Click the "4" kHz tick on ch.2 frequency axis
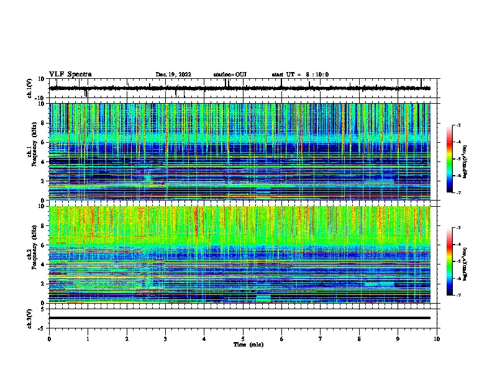This screenshot has height=380, width=492. click(43, 265)
